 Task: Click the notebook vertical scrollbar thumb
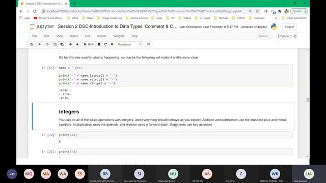[308, 100]
